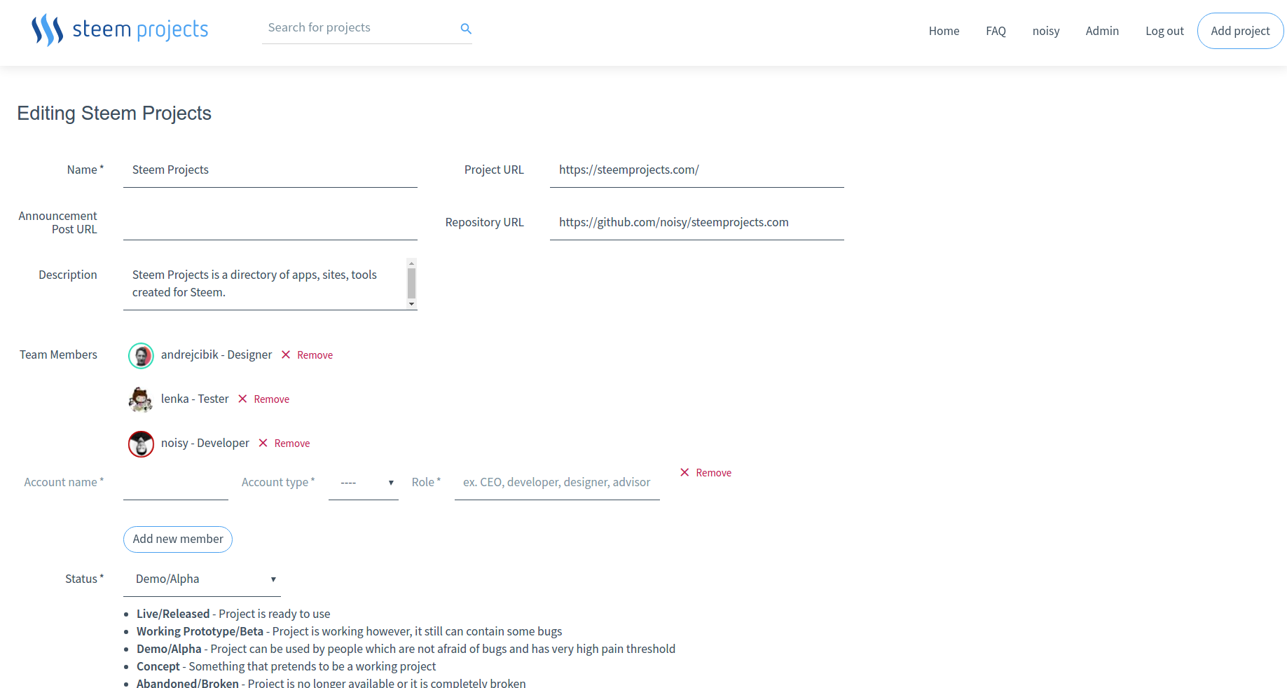Screen dimensions: 1287x688
Task: Click the 'noisy - Developer' text
Action: pyautogui.click(x=205, y=443)
